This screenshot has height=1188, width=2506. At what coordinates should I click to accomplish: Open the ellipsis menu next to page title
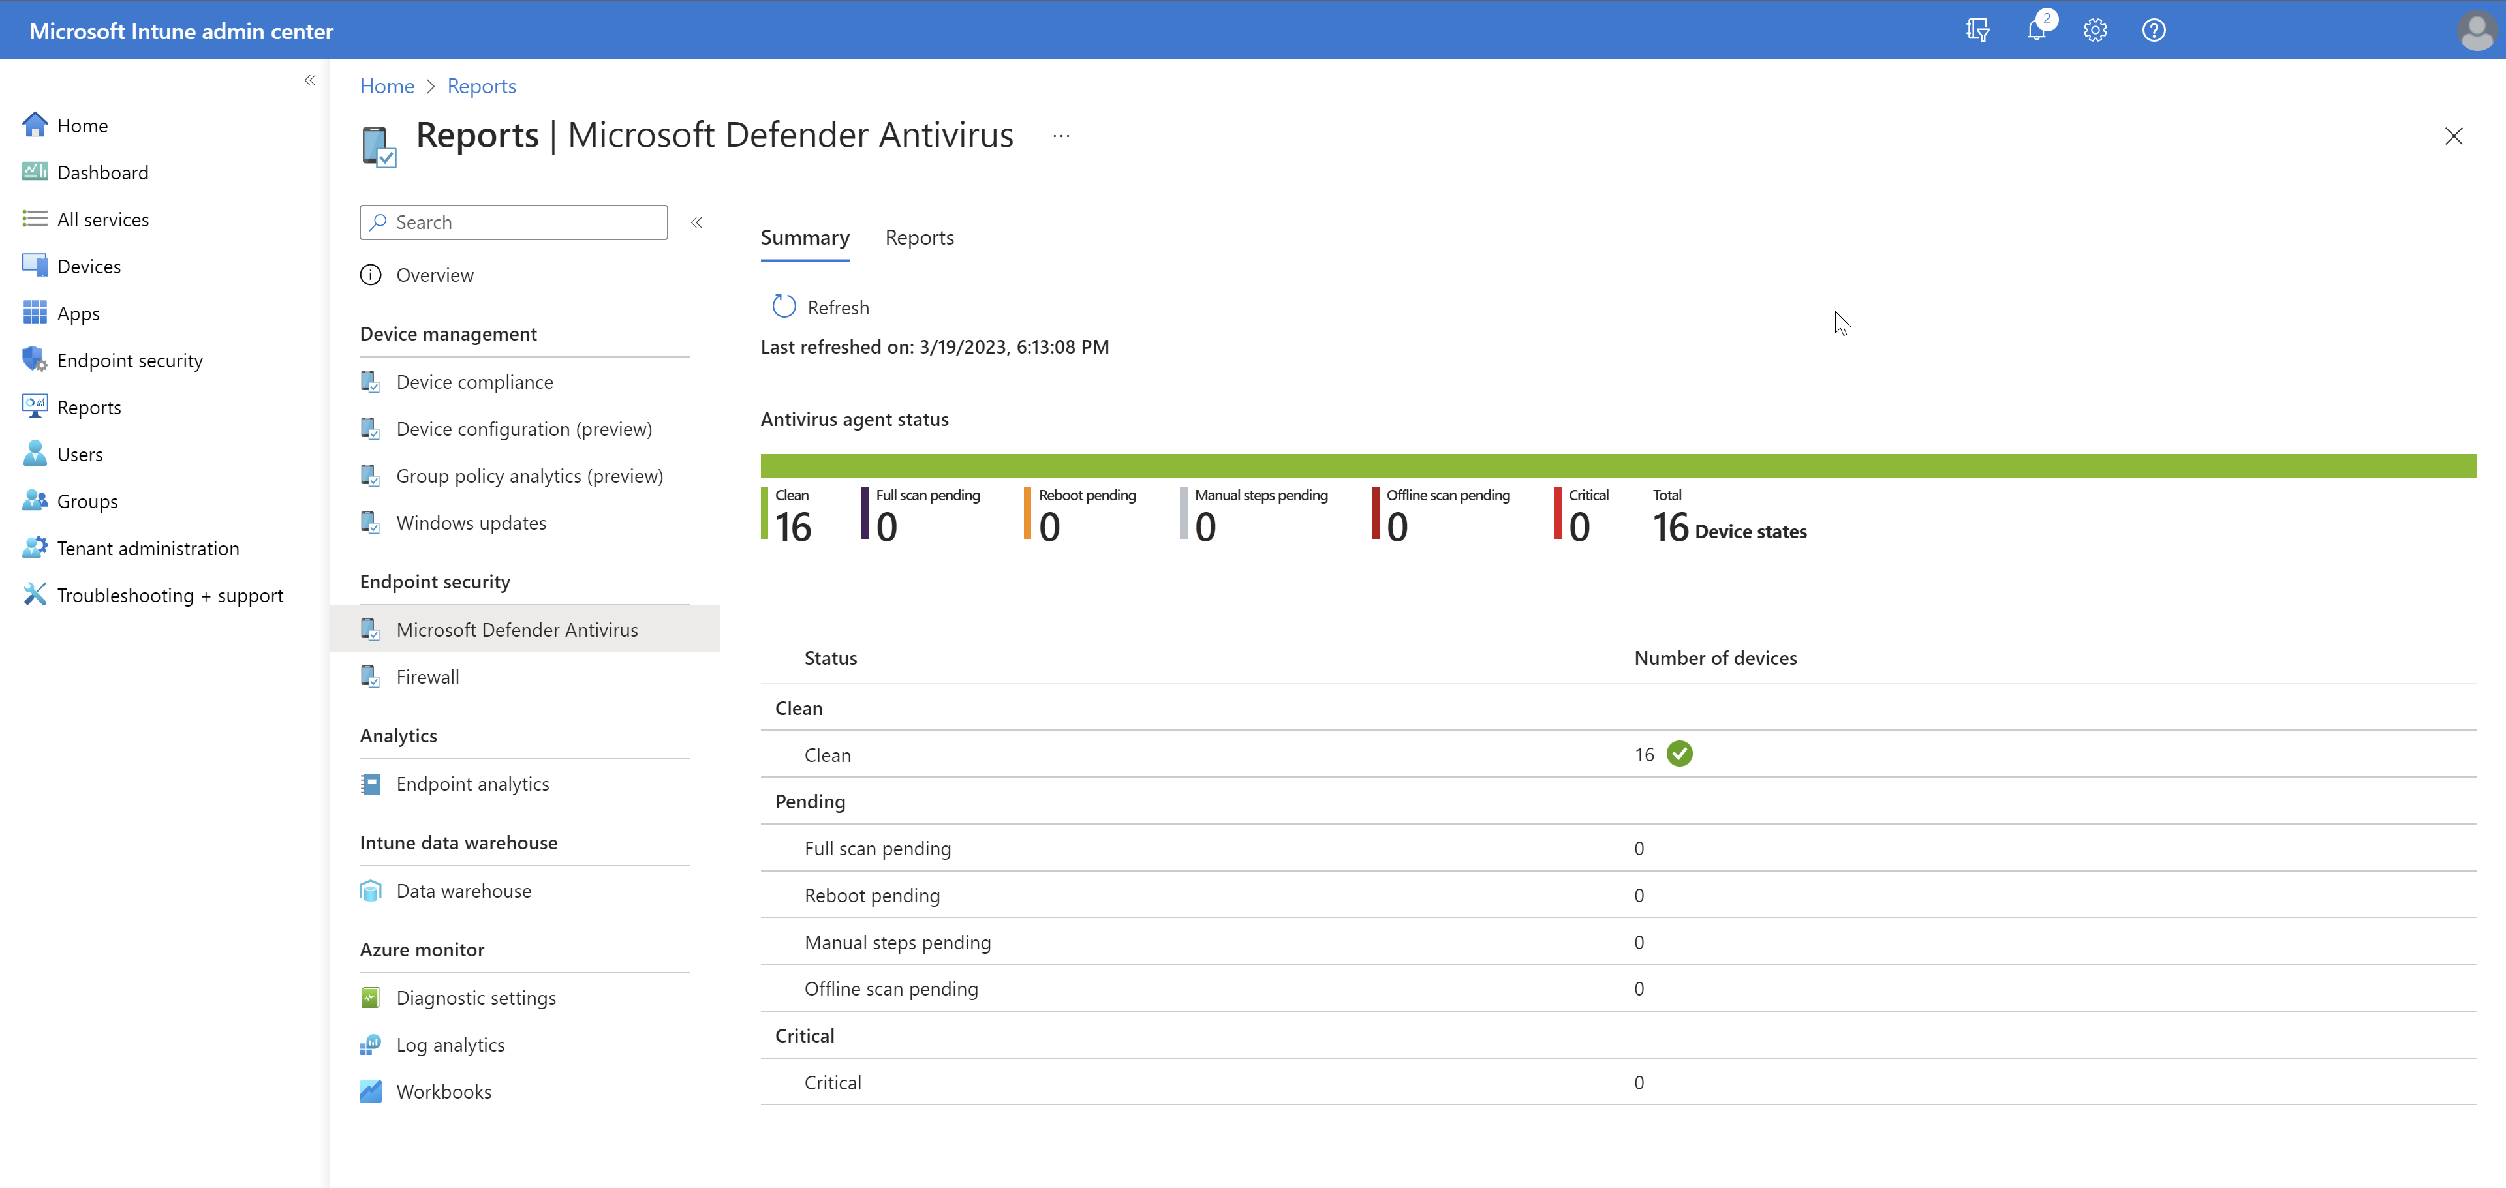point(1060,135)
